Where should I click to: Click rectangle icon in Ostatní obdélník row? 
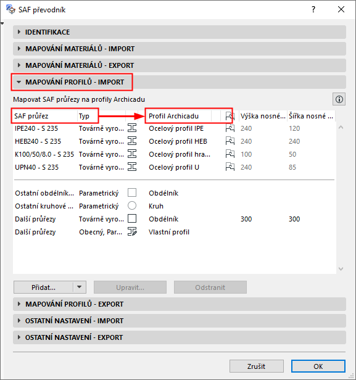[x=132, y=192]
